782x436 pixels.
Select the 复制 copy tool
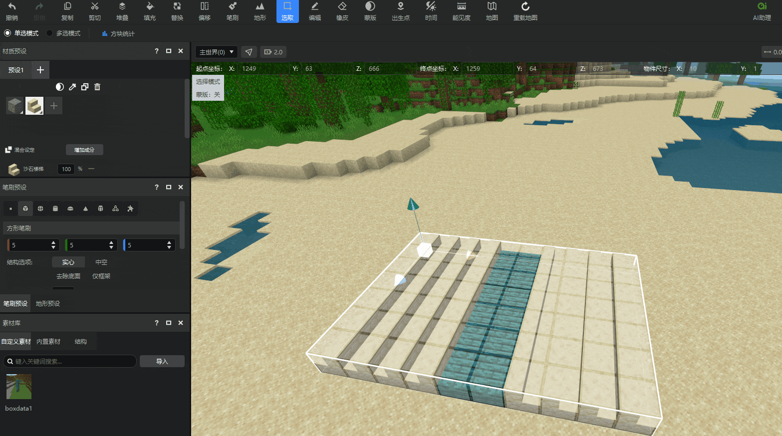coord(67,11)
